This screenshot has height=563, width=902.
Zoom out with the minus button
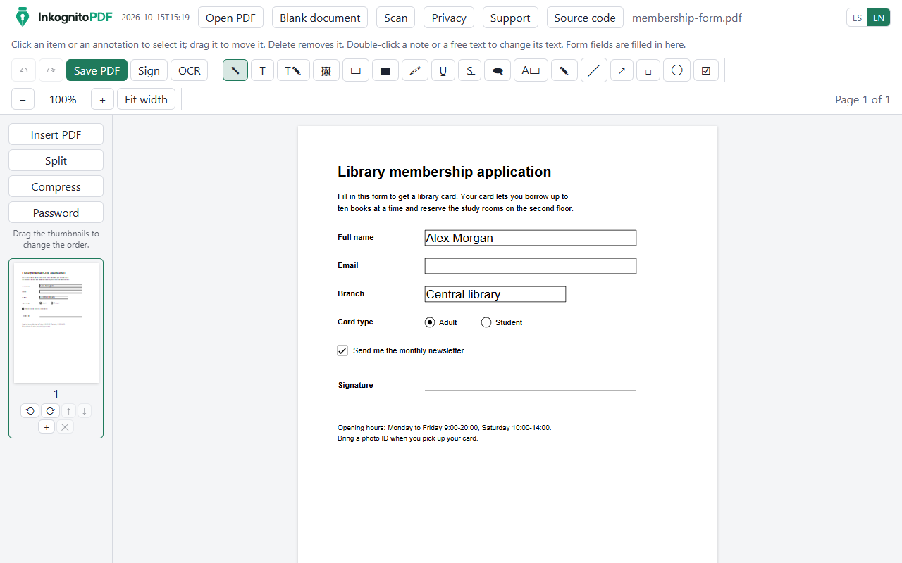click(23, 99)
